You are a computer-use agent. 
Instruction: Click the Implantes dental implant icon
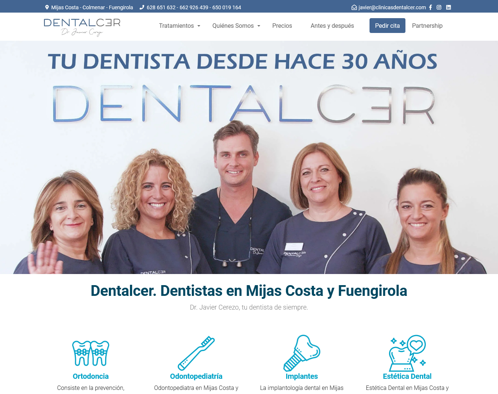click(x=302, y=353)
